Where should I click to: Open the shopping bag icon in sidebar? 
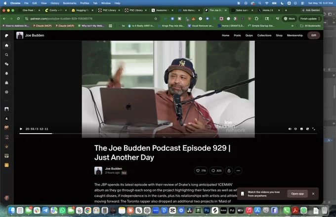point(6,82)
